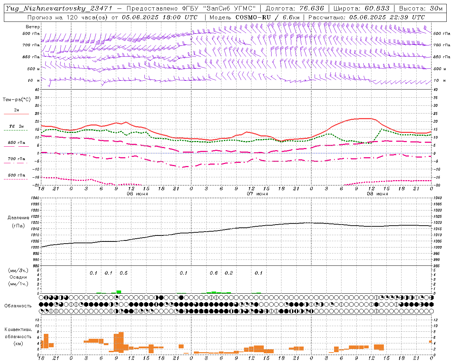Select the 'Долгота: 76.636' longitude value

295,8
